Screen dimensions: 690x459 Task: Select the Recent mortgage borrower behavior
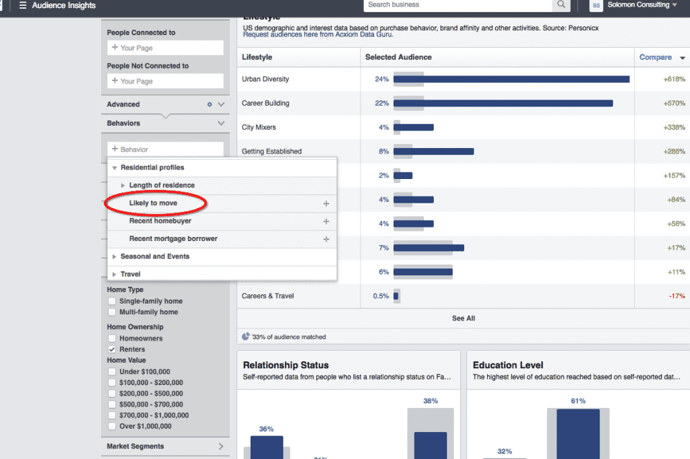[x=173, y=238]
